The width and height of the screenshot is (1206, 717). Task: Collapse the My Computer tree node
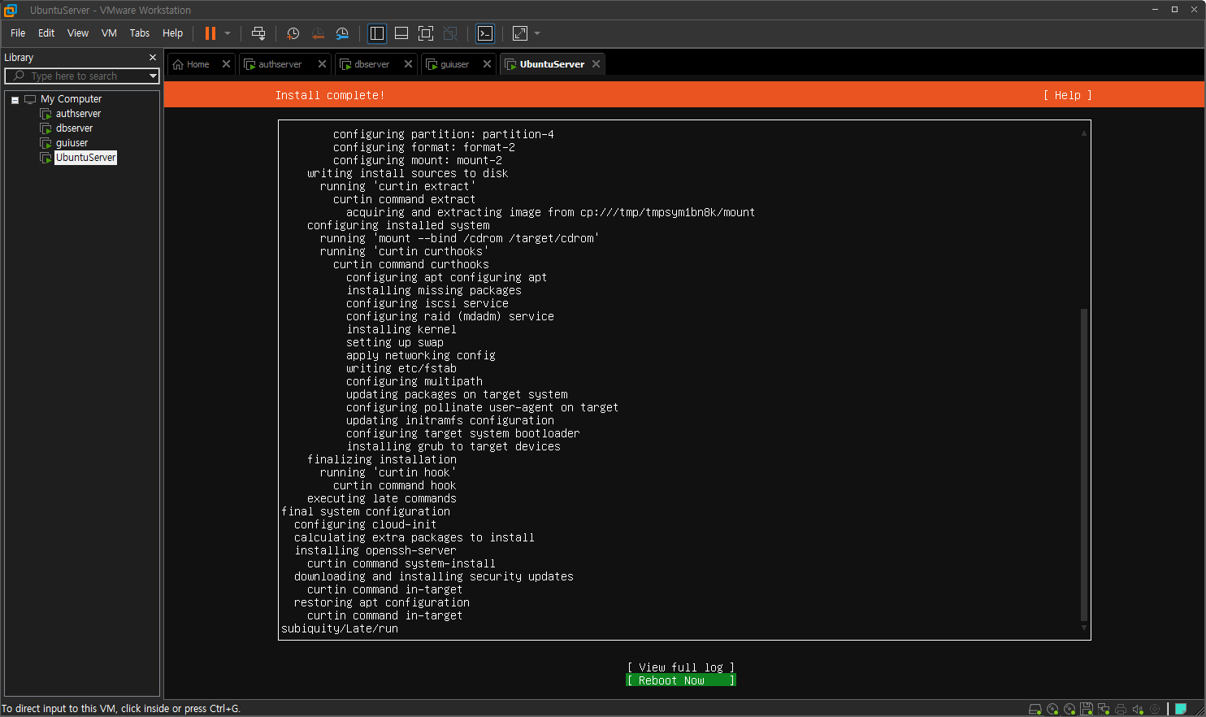[15, 100]
